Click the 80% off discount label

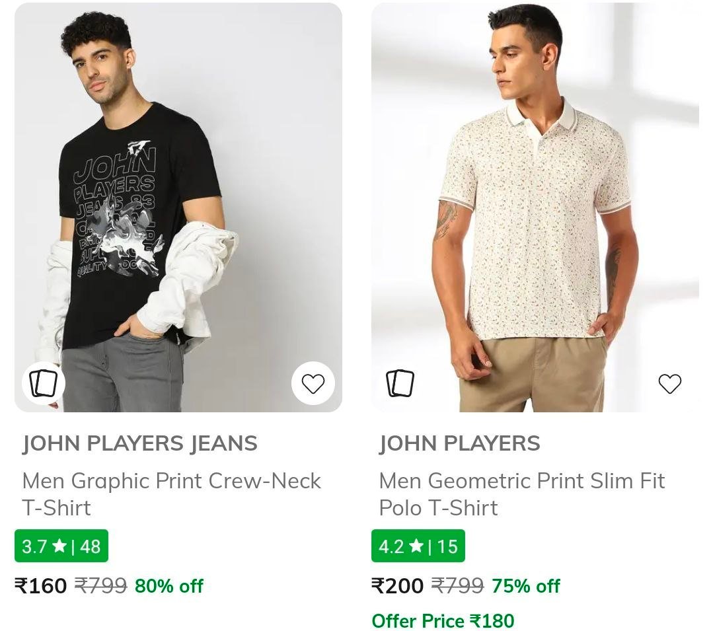pos(169,585)
